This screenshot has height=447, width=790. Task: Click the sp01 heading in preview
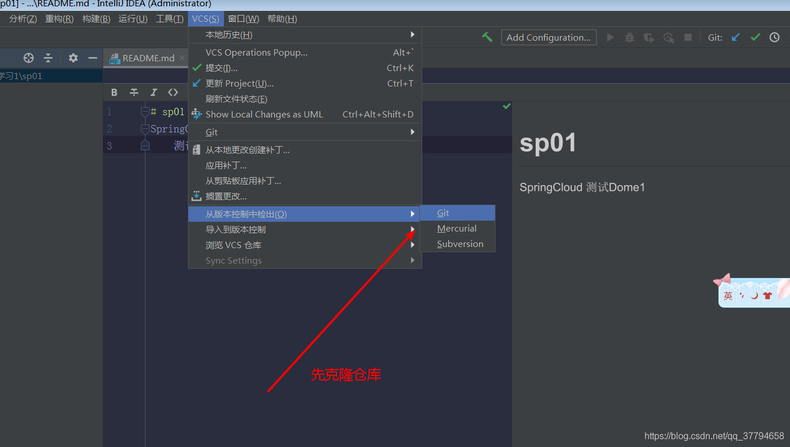click(548, 143)
